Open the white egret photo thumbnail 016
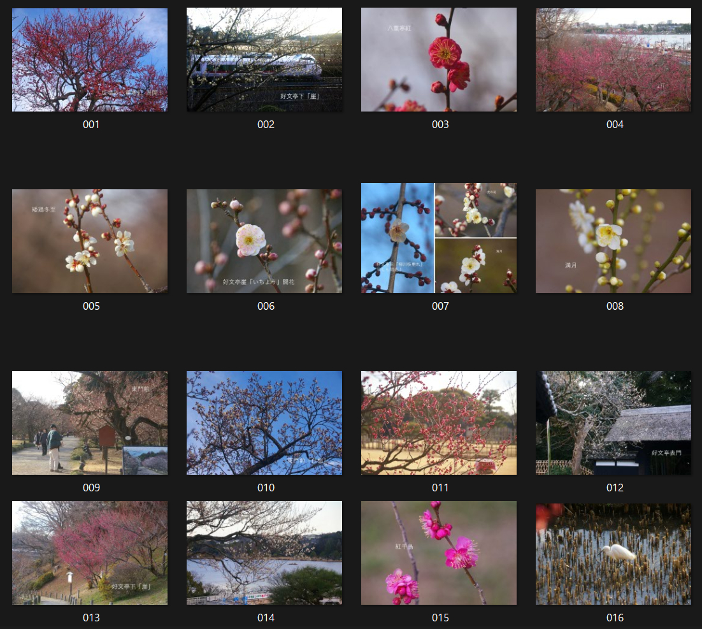702x629 pixels. [613, 554]
